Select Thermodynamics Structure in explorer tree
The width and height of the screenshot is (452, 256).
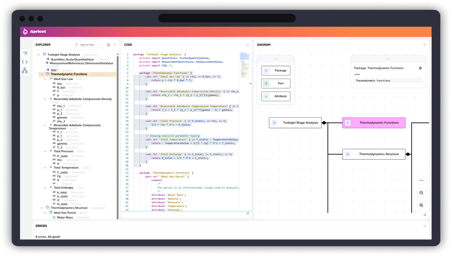(69, 208)
